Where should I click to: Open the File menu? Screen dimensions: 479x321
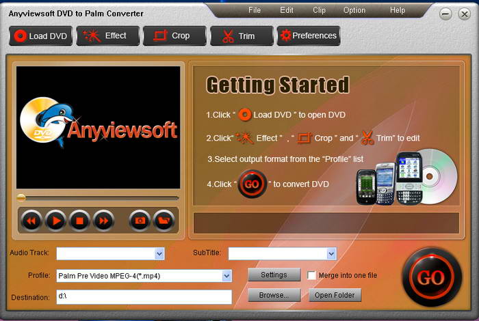point(255,10)
